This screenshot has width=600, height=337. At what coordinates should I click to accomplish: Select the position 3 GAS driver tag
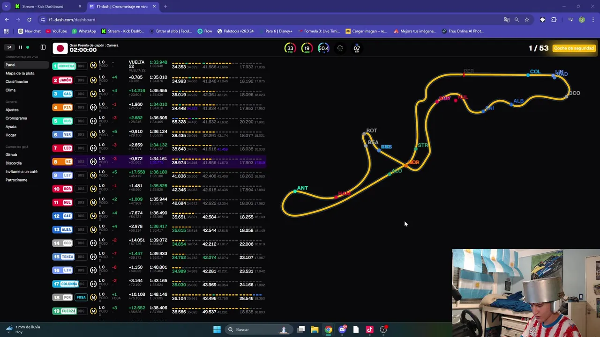pos(62,94)
